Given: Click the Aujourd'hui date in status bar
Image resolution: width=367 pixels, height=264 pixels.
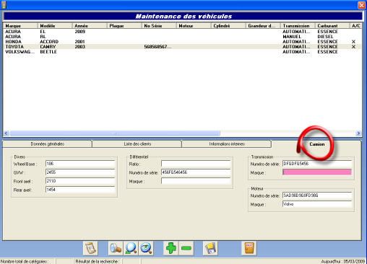Looking at the screenshot, I should coord(343,261).
